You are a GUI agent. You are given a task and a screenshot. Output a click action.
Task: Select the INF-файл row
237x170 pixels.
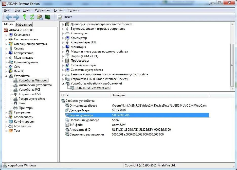tap(137, 125)
